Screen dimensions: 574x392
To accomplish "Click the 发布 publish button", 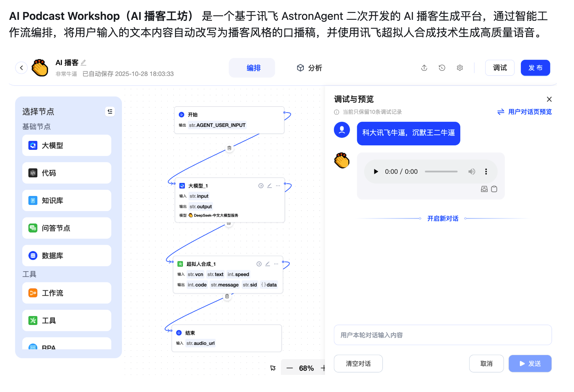I will (535, 68).
